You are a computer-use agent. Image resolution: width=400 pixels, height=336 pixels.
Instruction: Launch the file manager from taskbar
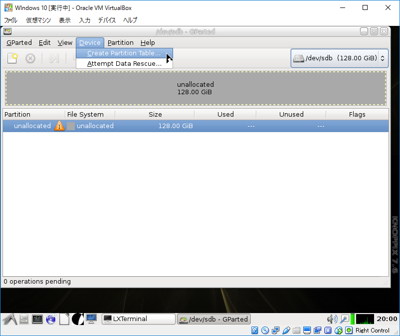(x=24, y=319)
